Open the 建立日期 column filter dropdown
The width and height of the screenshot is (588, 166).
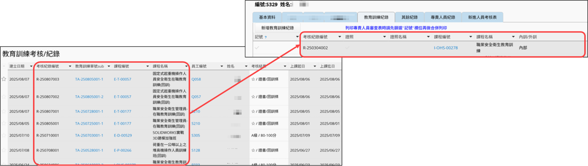(x=31, y=66)
